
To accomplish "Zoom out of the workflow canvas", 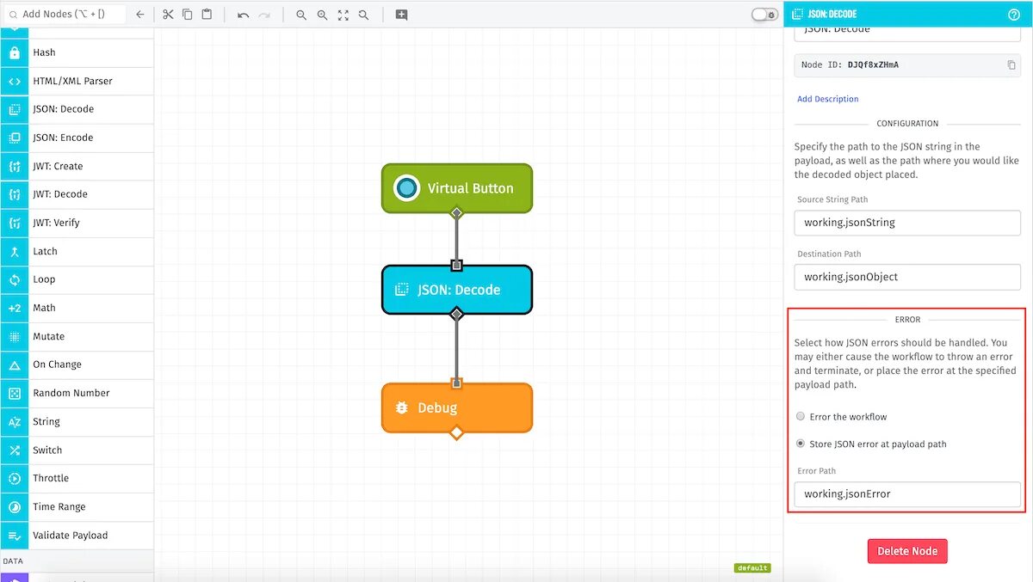I will click(301, 15).
